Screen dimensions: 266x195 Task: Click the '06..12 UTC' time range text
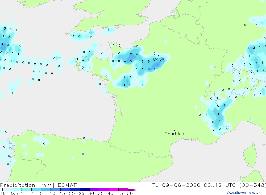pos(220,185)
